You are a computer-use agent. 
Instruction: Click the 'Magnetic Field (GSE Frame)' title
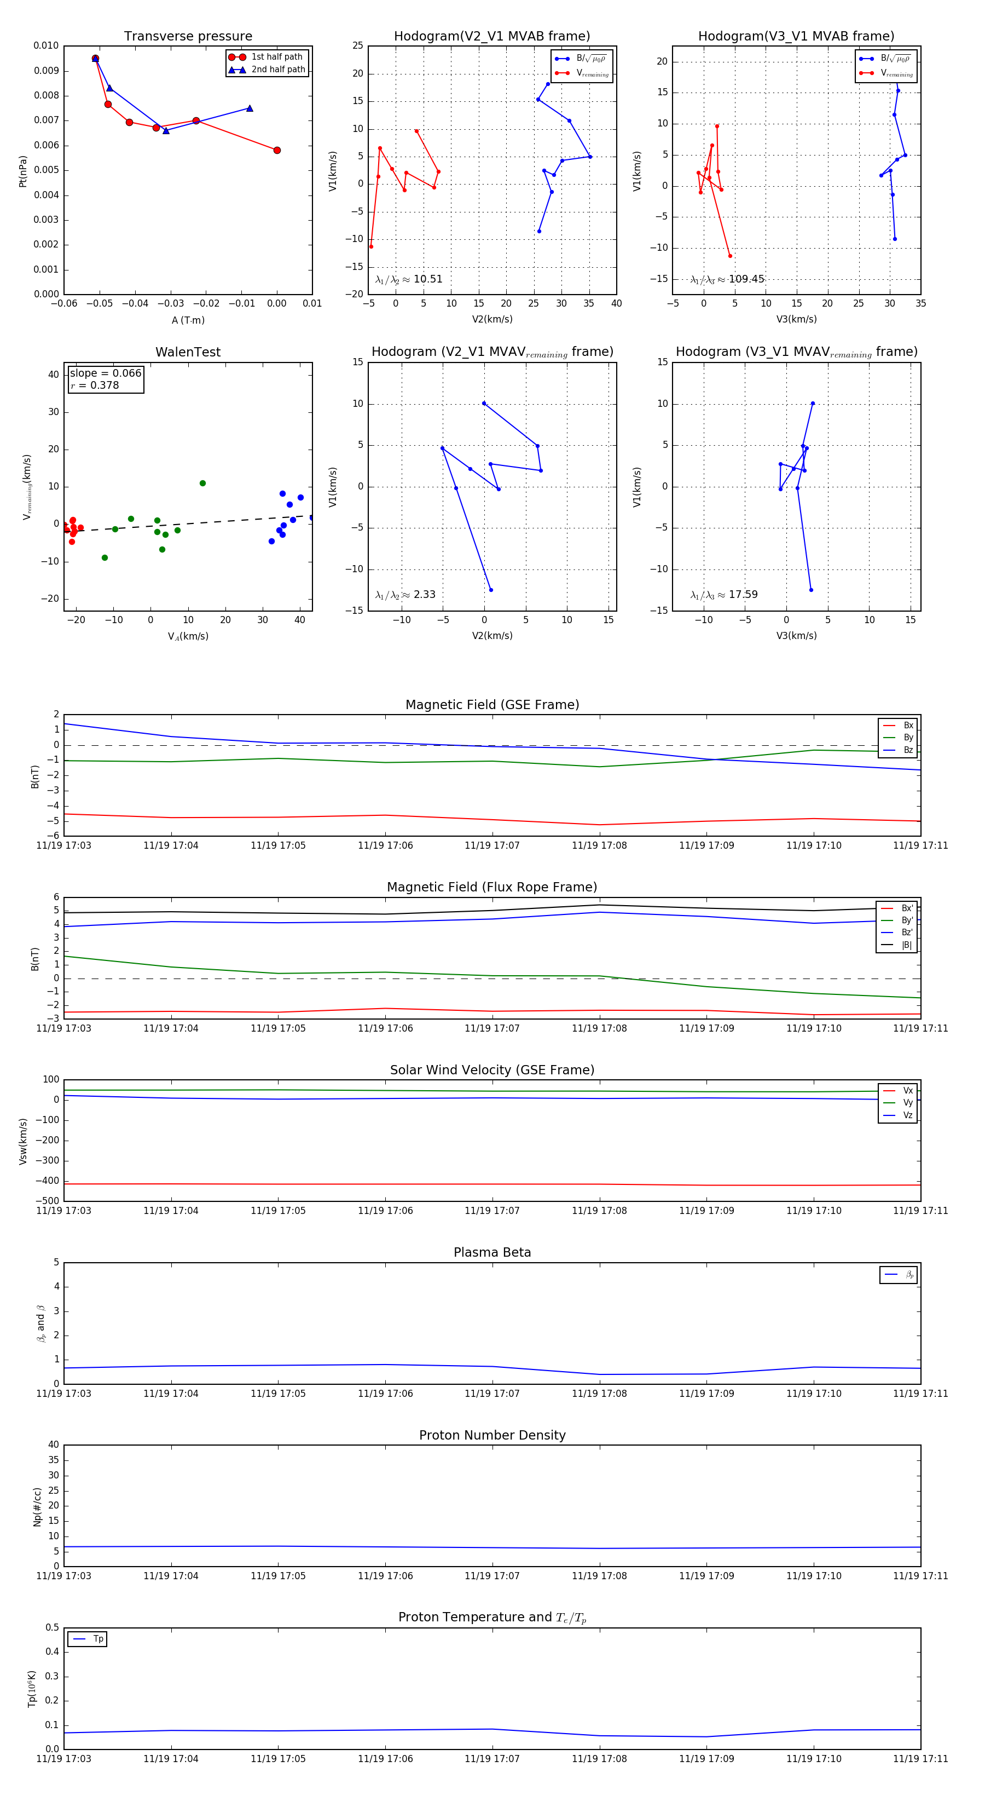(x=492, y=705)
